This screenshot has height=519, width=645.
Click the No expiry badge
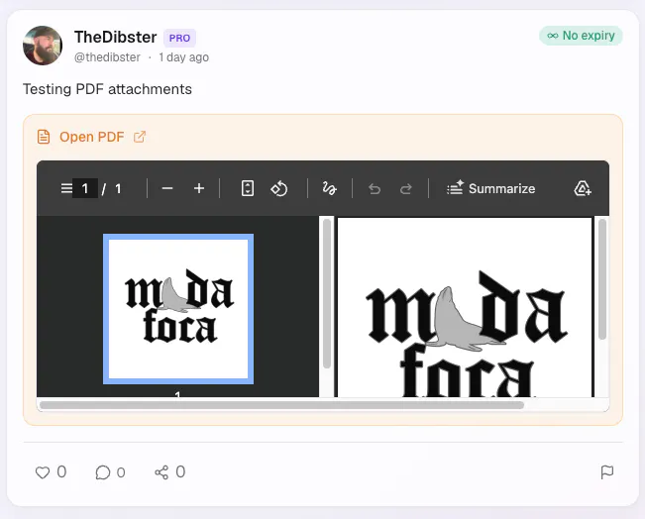[x=581, y=36]
